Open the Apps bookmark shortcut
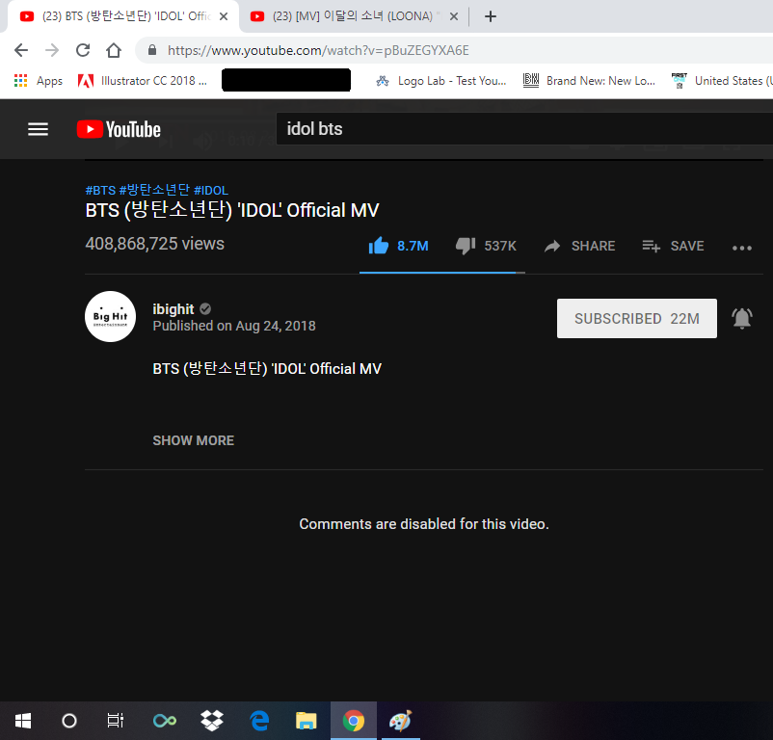The width and height of the screenshot is (773, 740). (39, 81)
